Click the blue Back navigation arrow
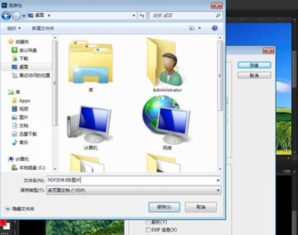Image resolution: width=298 pixels, height=235 pixels. (6, 16)
